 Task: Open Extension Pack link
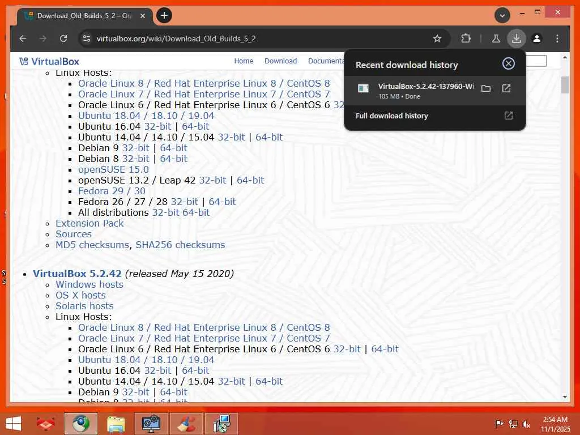coord(89,223)
